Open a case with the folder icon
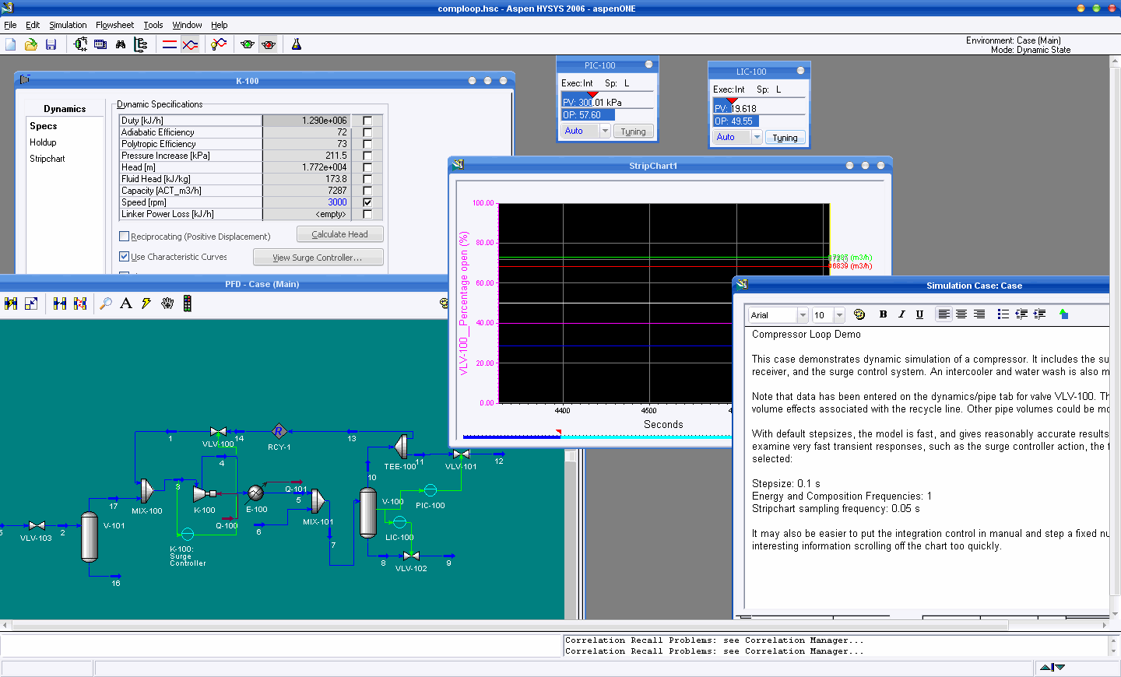1121x677 pixels. (x=31, y=44)
